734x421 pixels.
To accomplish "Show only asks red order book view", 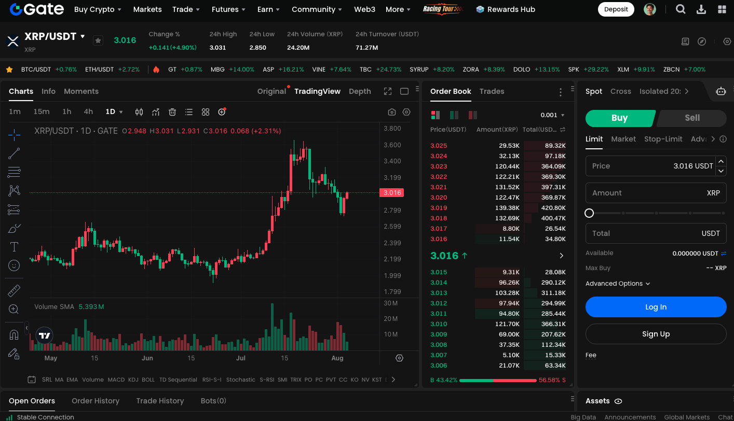I will (473, 115).
